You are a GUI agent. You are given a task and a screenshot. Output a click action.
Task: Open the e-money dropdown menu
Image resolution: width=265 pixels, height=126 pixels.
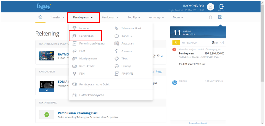pyautogui.click(x=156, y=17)
